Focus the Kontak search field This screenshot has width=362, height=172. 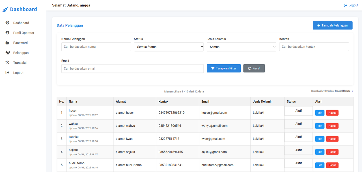pos(314,47)
